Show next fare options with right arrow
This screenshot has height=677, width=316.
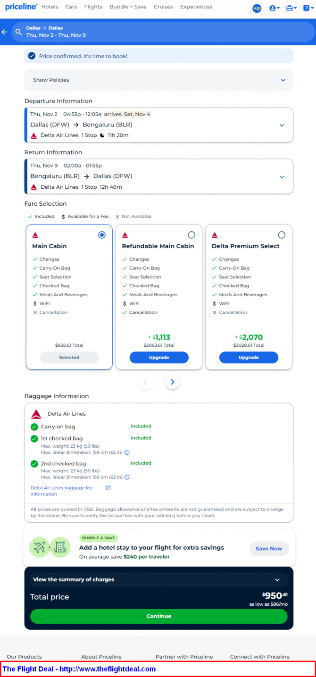173,382
